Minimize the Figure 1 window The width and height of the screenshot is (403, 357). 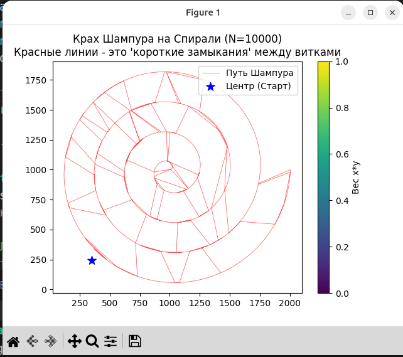click(x=348, y=13)
